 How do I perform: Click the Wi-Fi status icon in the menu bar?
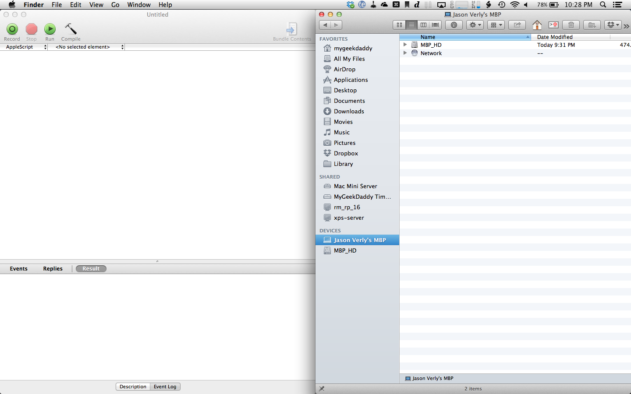pos(515,5)
